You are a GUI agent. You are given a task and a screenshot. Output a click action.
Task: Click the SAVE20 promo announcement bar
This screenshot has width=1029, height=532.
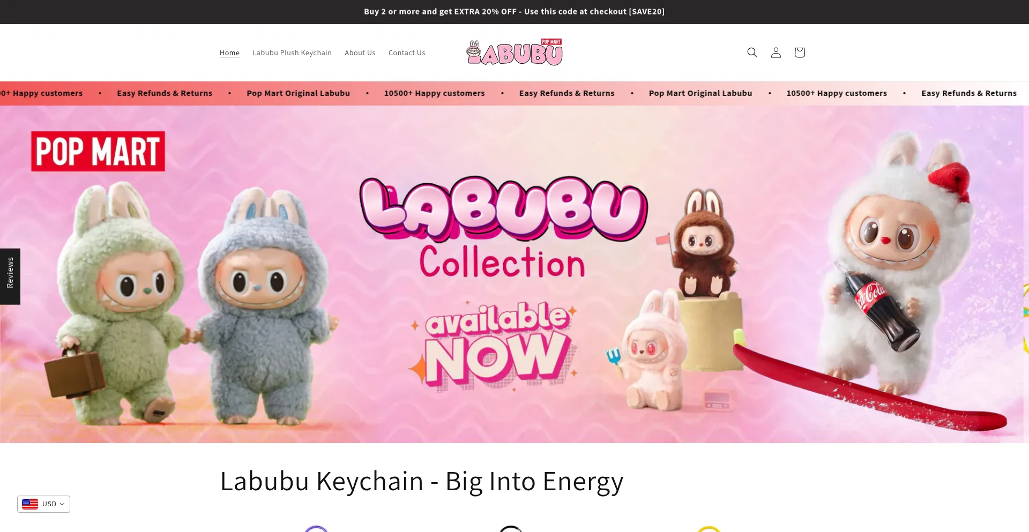514,12
